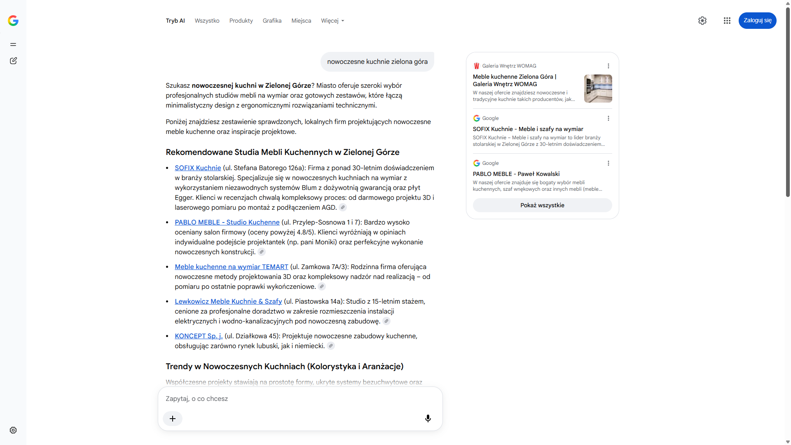Image resolution: width=791 pixels, height=445 pixels.
Task: Open the sidebar hamburger menu
Action: coord(13,44)
